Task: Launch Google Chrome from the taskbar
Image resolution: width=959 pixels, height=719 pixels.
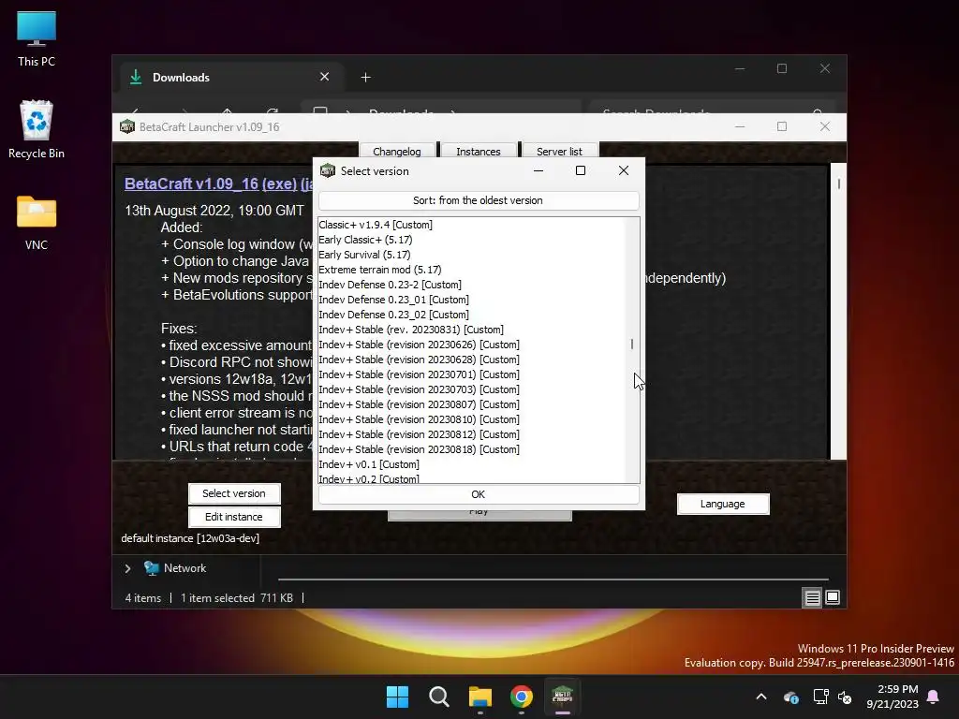Action: coord(521,697)
